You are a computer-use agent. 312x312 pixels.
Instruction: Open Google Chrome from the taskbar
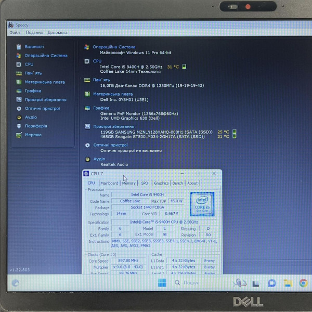point(304,283)
